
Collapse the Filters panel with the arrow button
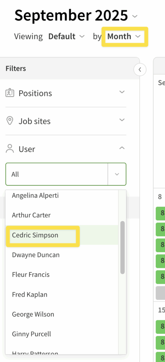pyautogui.click(x=140, y=70)
